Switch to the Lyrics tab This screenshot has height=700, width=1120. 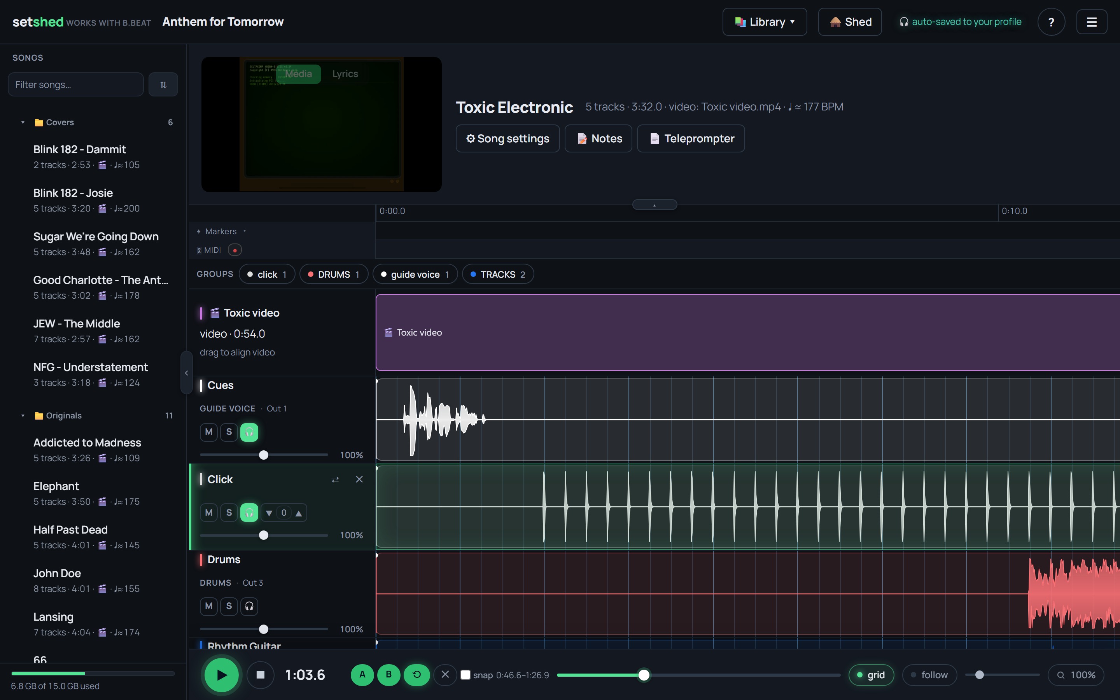(x=345, y=74)
